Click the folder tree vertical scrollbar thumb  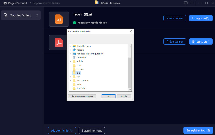coord(130,73)
